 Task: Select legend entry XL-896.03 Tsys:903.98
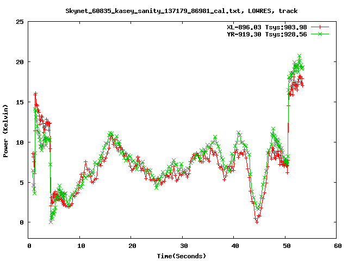point(267,27)
